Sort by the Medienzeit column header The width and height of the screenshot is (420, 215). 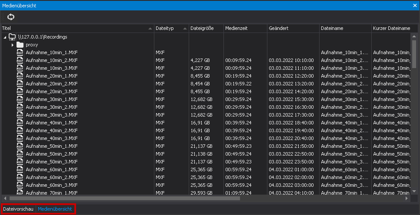(245, 28)
